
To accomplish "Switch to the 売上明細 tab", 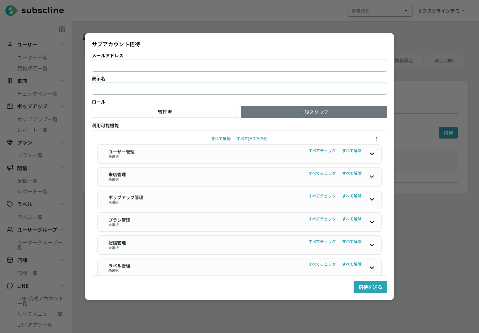I will pos(444,60).
